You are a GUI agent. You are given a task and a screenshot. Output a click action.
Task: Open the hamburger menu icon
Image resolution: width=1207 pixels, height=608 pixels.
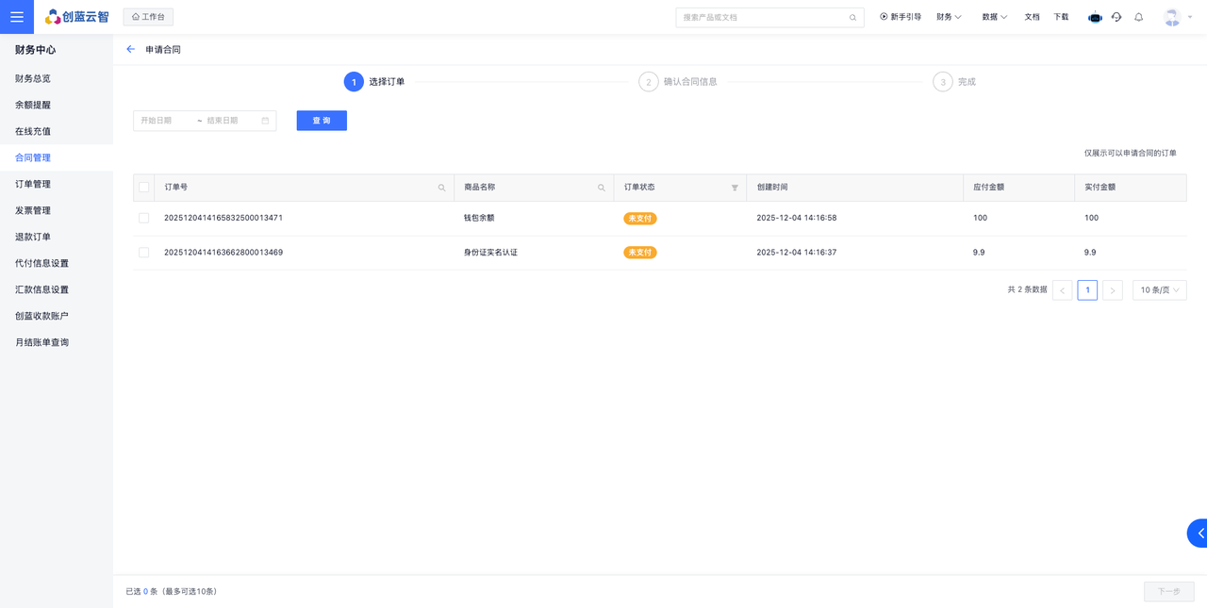pyautogui.click(x=17, y=17)
